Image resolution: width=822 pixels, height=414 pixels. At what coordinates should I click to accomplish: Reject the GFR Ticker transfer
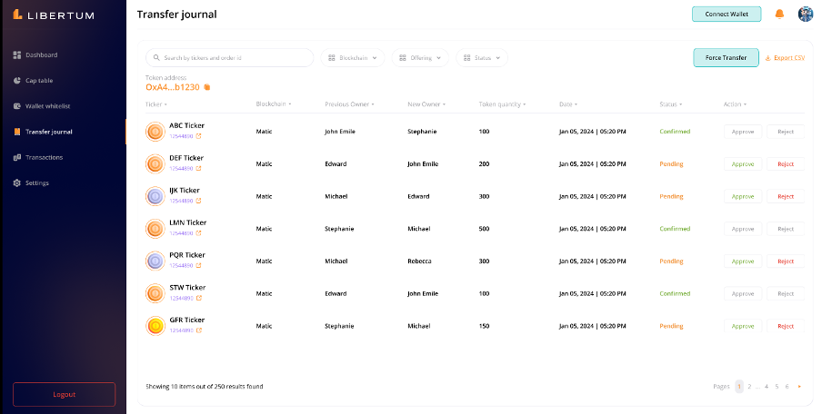(786, 326)
